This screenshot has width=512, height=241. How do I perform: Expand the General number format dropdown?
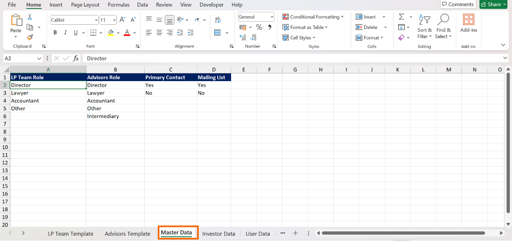(x=272, y=17)
